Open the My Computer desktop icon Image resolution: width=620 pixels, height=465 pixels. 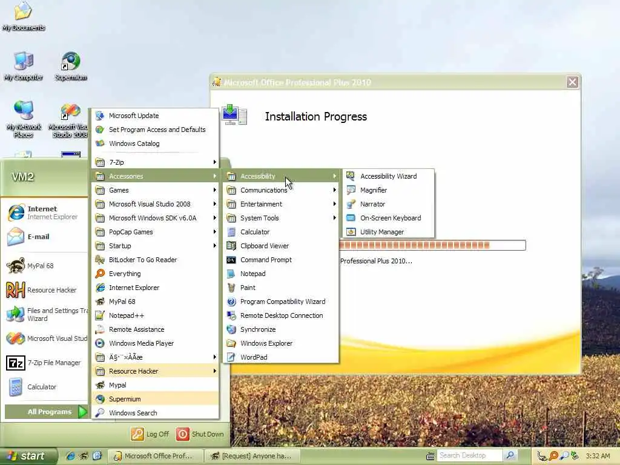tap(24, 65)
